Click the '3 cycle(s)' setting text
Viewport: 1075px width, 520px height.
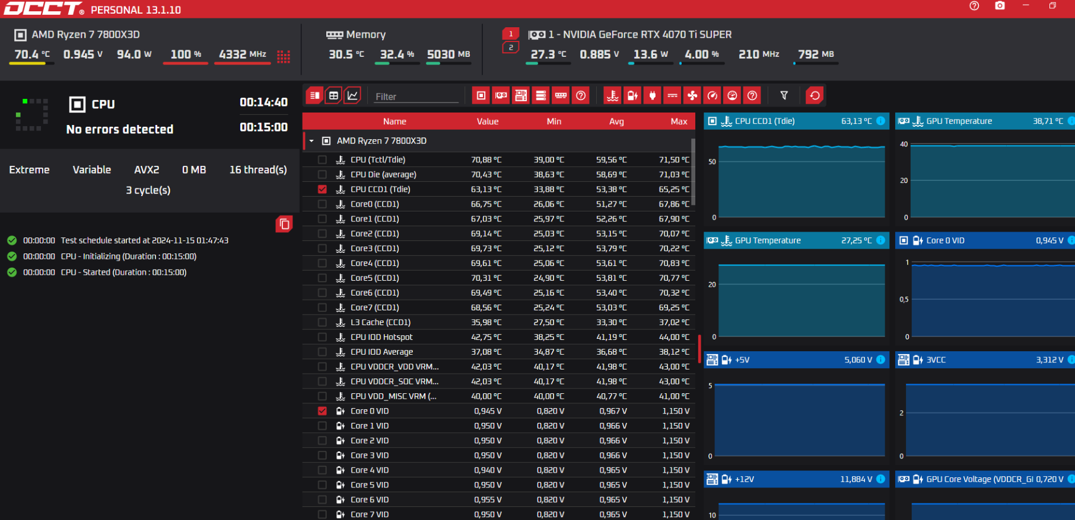coord(148,190)
